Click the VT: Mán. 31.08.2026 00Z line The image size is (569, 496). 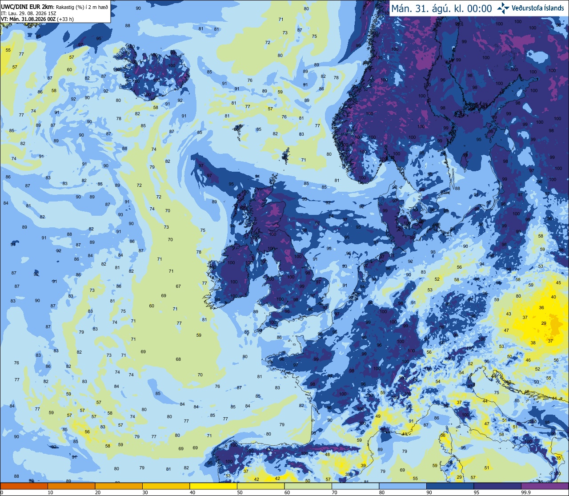(x=37, y=19)
